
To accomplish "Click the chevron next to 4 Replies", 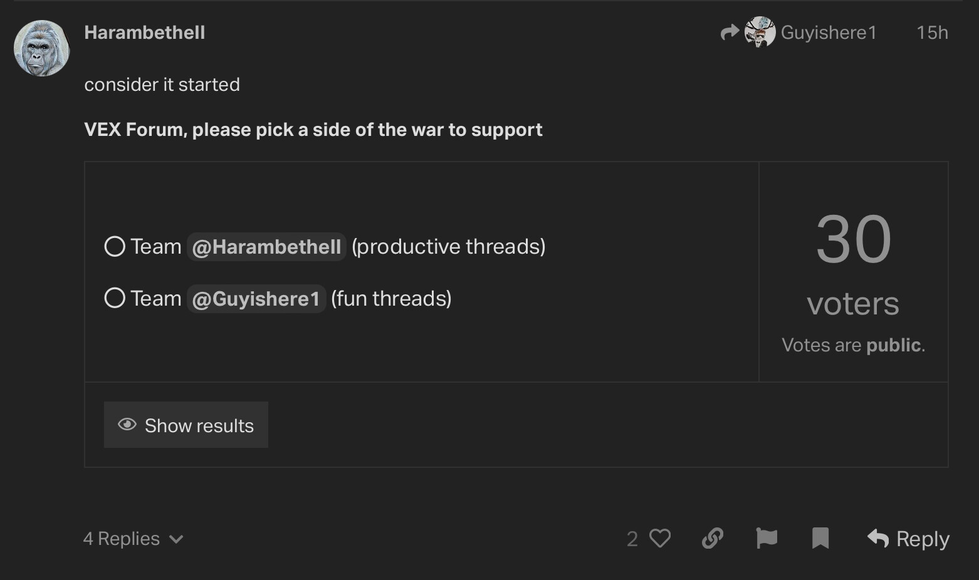I will (x=177, y=539).
